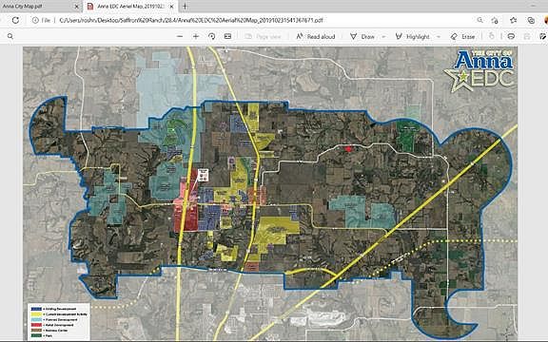548x342 pixels.
Task: Minimize the browser window
Action: [x=533, y=6]
